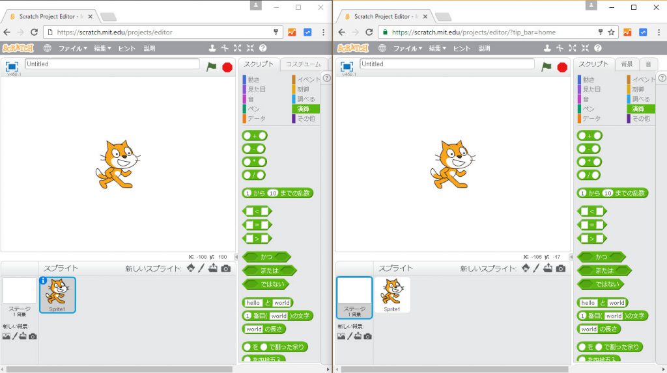Select delete scissors tool in left window
Viewport: 667px width, 373px height.
[x=225, y=48]
